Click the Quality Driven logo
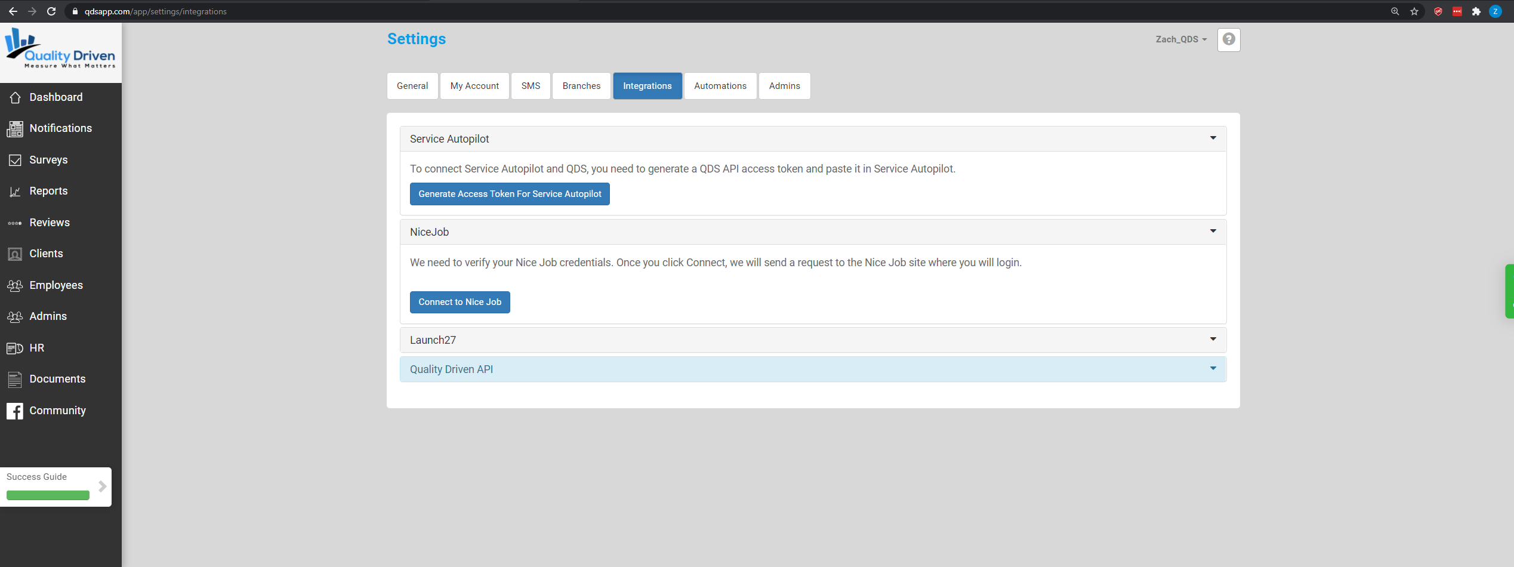 point(60,49)
